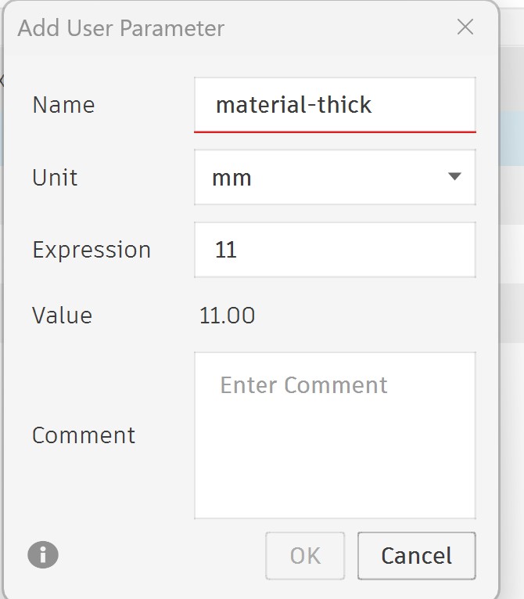Place cursor in the material-thick text
Screen dimensions: 524x599
pos(293,105)
